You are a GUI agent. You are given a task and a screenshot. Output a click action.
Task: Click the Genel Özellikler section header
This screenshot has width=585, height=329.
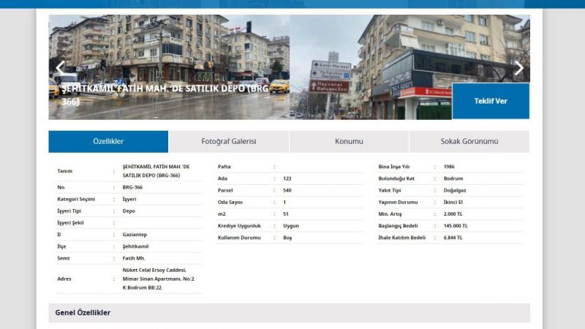pyautogui.click(x=289, y=313)
